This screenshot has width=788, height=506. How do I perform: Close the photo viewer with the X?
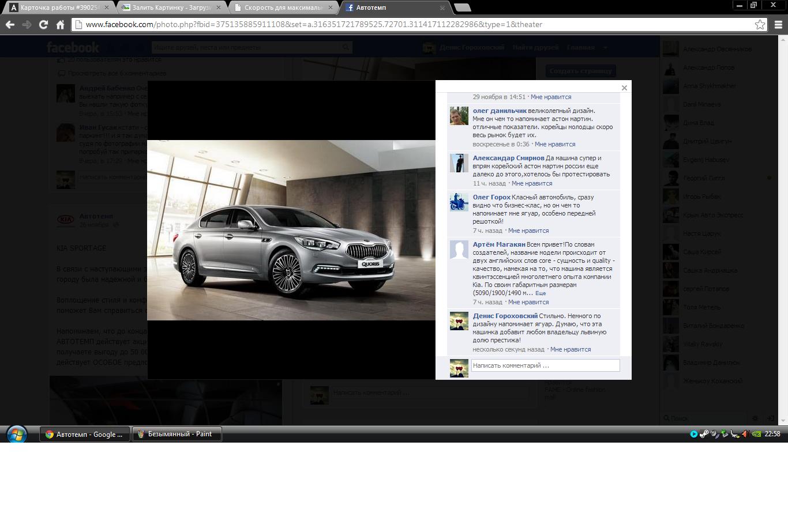coord(624,88)
